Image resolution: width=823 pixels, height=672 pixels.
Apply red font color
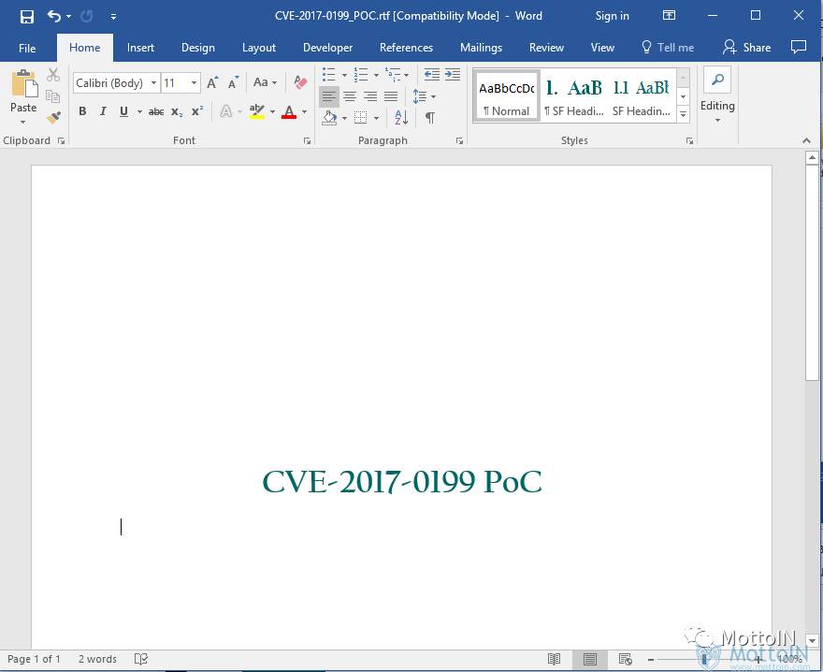pyautogui.click(x=289, y=111)
